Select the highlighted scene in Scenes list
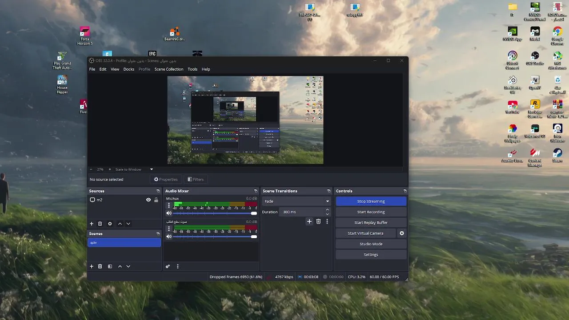This screenshot has width=569, height=320. click(x=124, y=242)
